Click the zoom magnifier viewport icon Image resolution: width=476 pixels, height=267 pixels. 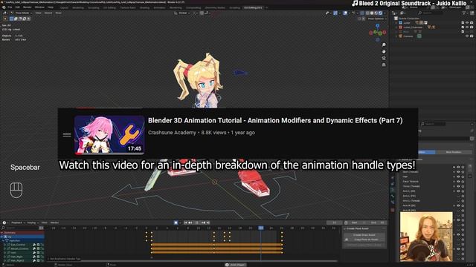point(384,44)
